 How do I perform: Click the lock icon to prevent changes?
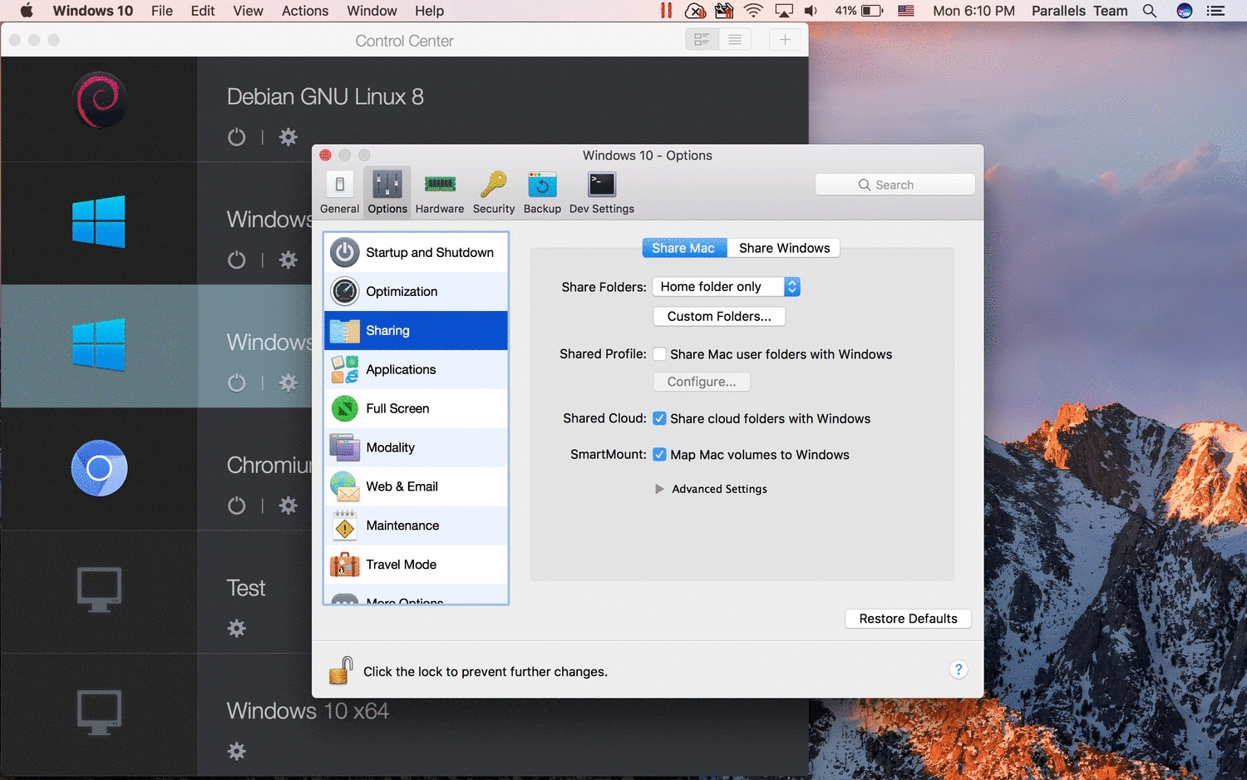(x=341, y=670)
